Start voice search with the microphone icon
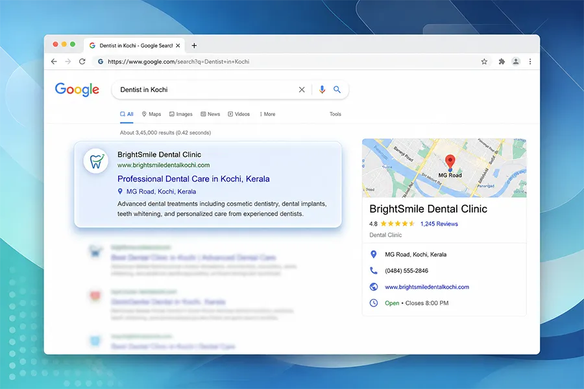The image size is (584, 389). [322, 89]
